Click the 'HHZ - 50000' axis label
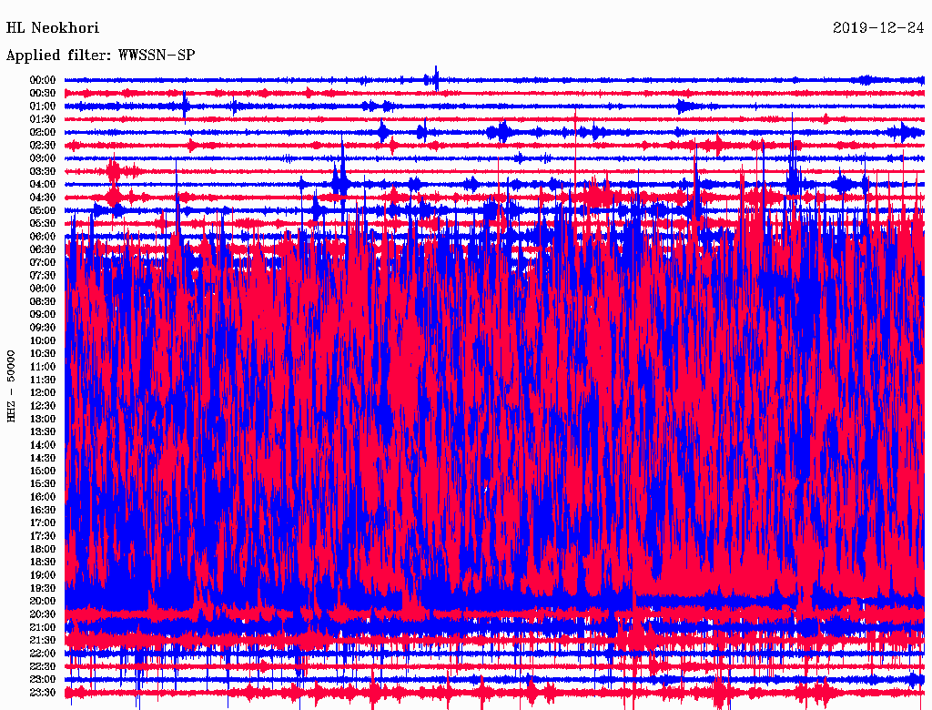Screen dimensions: 932x710 click(11, 387)
